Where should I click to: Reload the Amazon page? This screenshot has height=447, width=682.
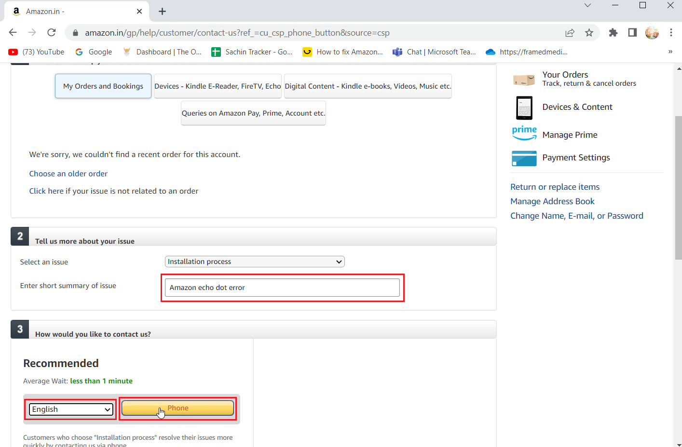[x=52, y=32]
